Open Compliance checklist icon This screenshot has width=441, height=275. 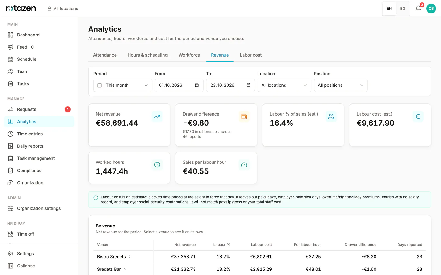tap(10, 170)
